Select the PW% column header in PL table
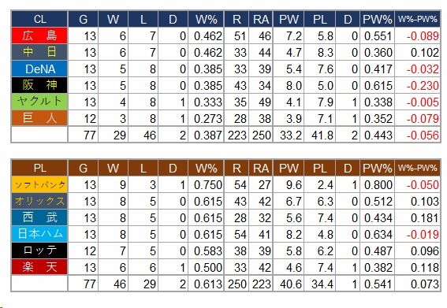Image resolution: width=447 pixels, height=308 pixels. point(377,168)
